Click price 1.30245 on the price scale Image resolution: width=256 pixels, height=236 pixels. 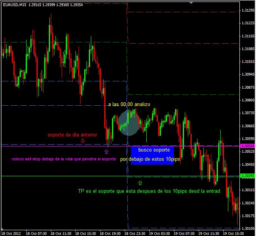tap(248, 203)
